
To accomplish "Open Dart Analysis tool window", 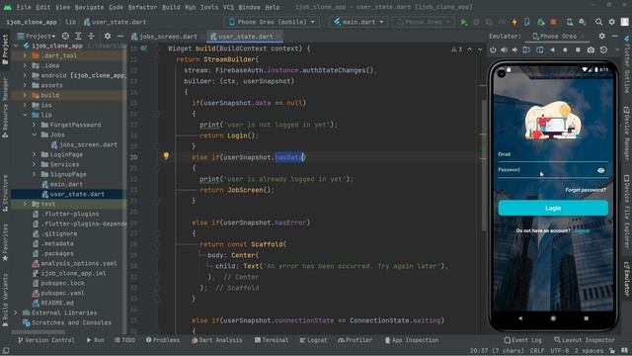I will click(x=217, y=340).
